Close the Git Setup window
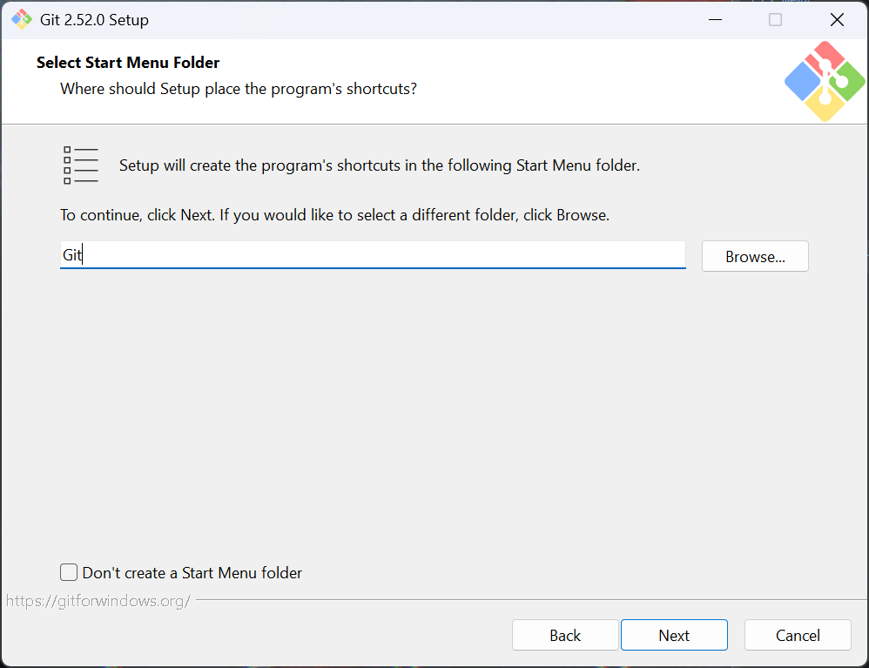The height and width of the screenshot is (668, 869). (837, 20)
